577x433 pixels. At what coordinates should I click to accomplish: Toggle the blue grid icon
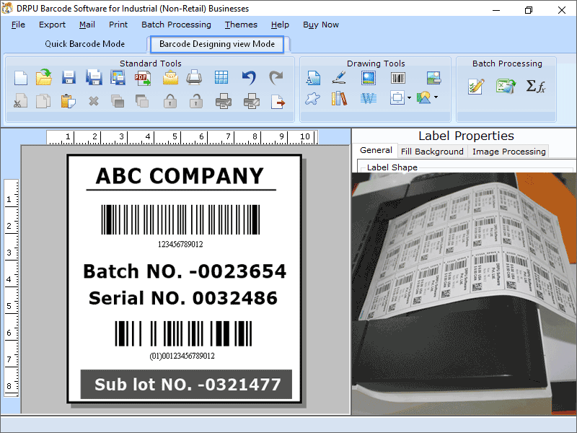[221, 77]
